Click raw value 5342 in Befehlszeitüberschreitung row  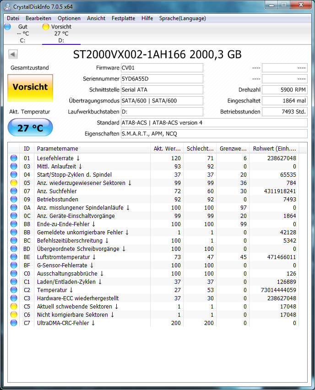tap(290, 240)
